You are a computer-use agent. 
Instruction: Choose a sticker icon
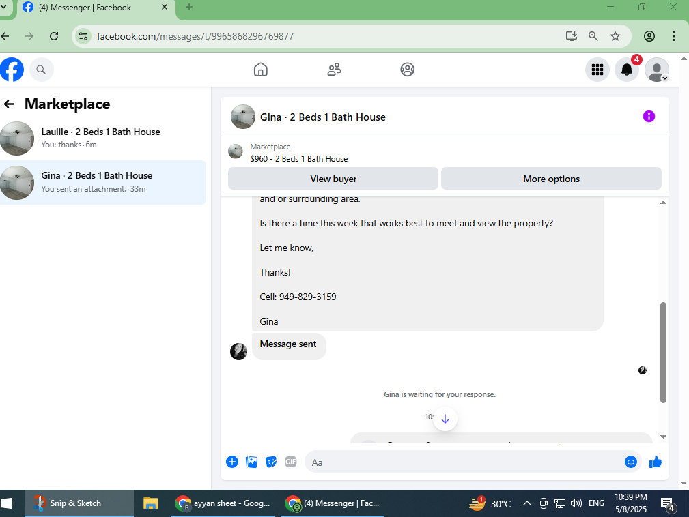[271, 462]
